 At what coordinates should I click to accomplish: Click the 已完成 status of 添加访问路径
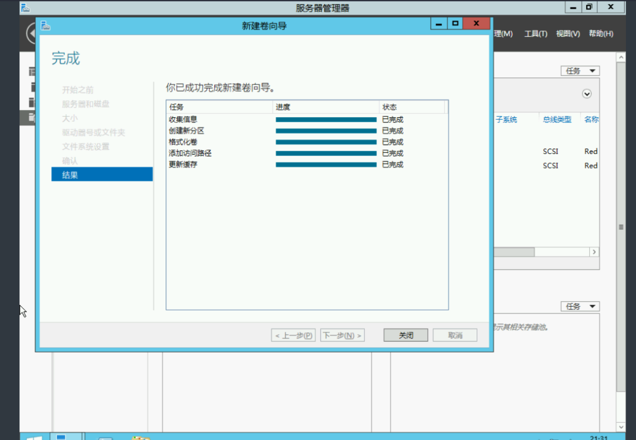click(x=392, y=153)
